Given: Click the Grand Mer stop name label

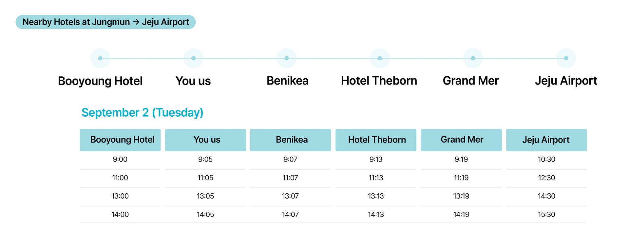Looking at the screenshot, I should point(471,81).
